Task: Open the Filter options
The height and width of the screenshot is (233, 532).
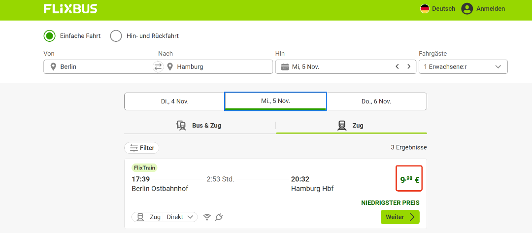Action: pyautogui.click(x=142, y=148)
